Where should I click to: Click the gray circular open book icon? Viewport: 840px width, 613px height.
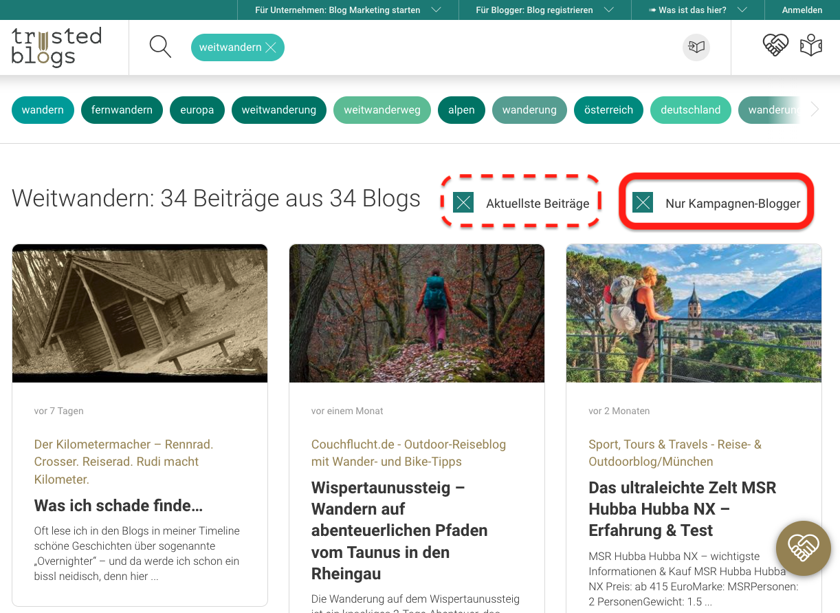[696, 47]
